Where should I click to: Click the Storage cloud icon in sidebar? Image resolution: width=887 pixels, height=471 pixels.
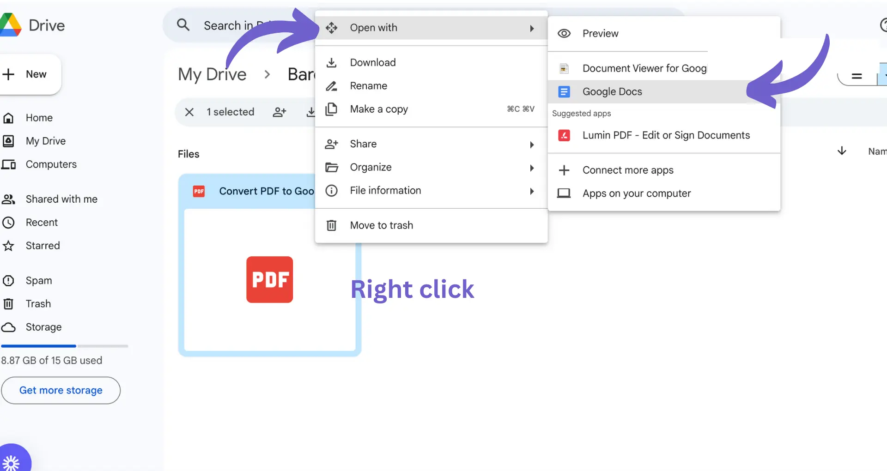[9, 327]
